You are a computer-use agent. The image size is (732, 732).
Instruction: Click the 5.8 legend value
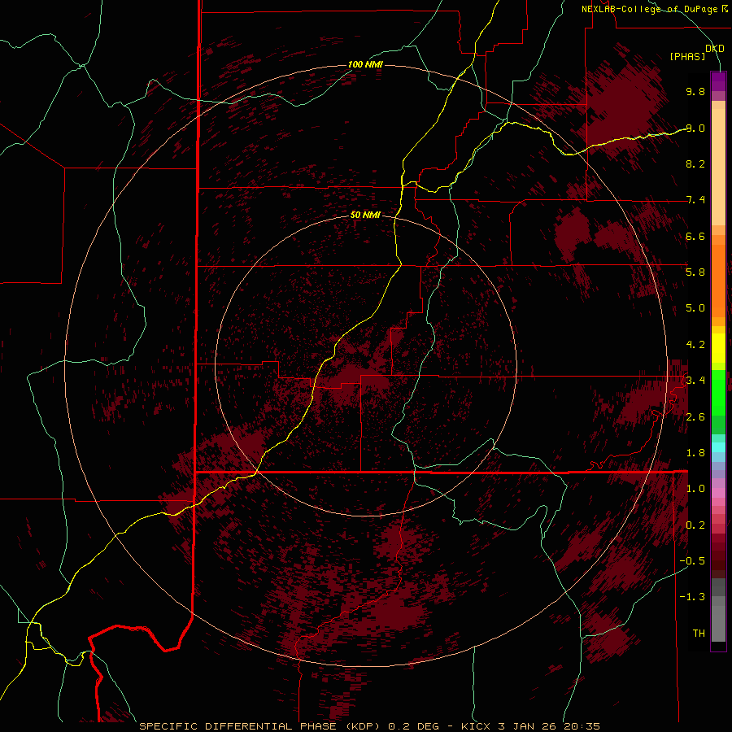[695, 272]
